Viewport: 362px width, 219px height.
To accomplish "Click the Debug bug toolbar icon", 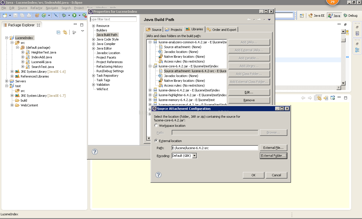I will point(64,15).
